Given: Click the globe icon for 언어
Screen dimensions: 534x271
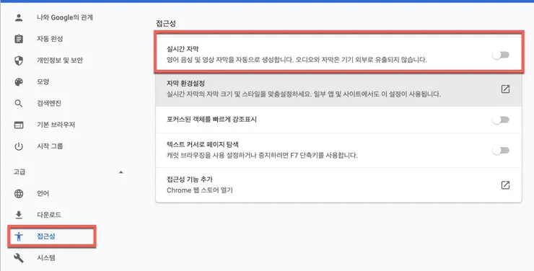Looking at the screenshot, I should pyautogui.click(x=19, y=193).
